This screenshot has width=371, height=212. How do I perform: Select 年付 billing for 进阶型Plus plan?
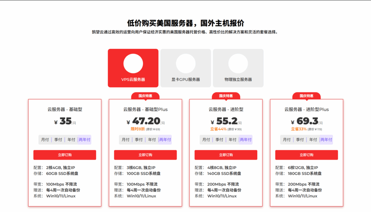click(x=313, y=140)
